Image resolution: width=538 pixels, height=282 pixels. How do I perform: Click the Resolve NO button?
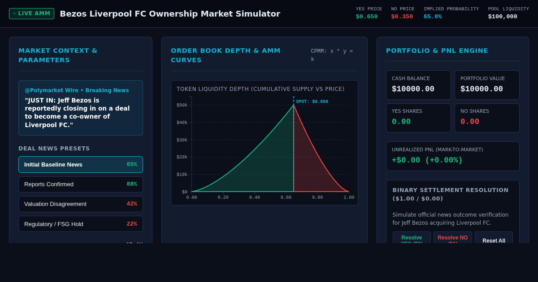pos(452,238)
